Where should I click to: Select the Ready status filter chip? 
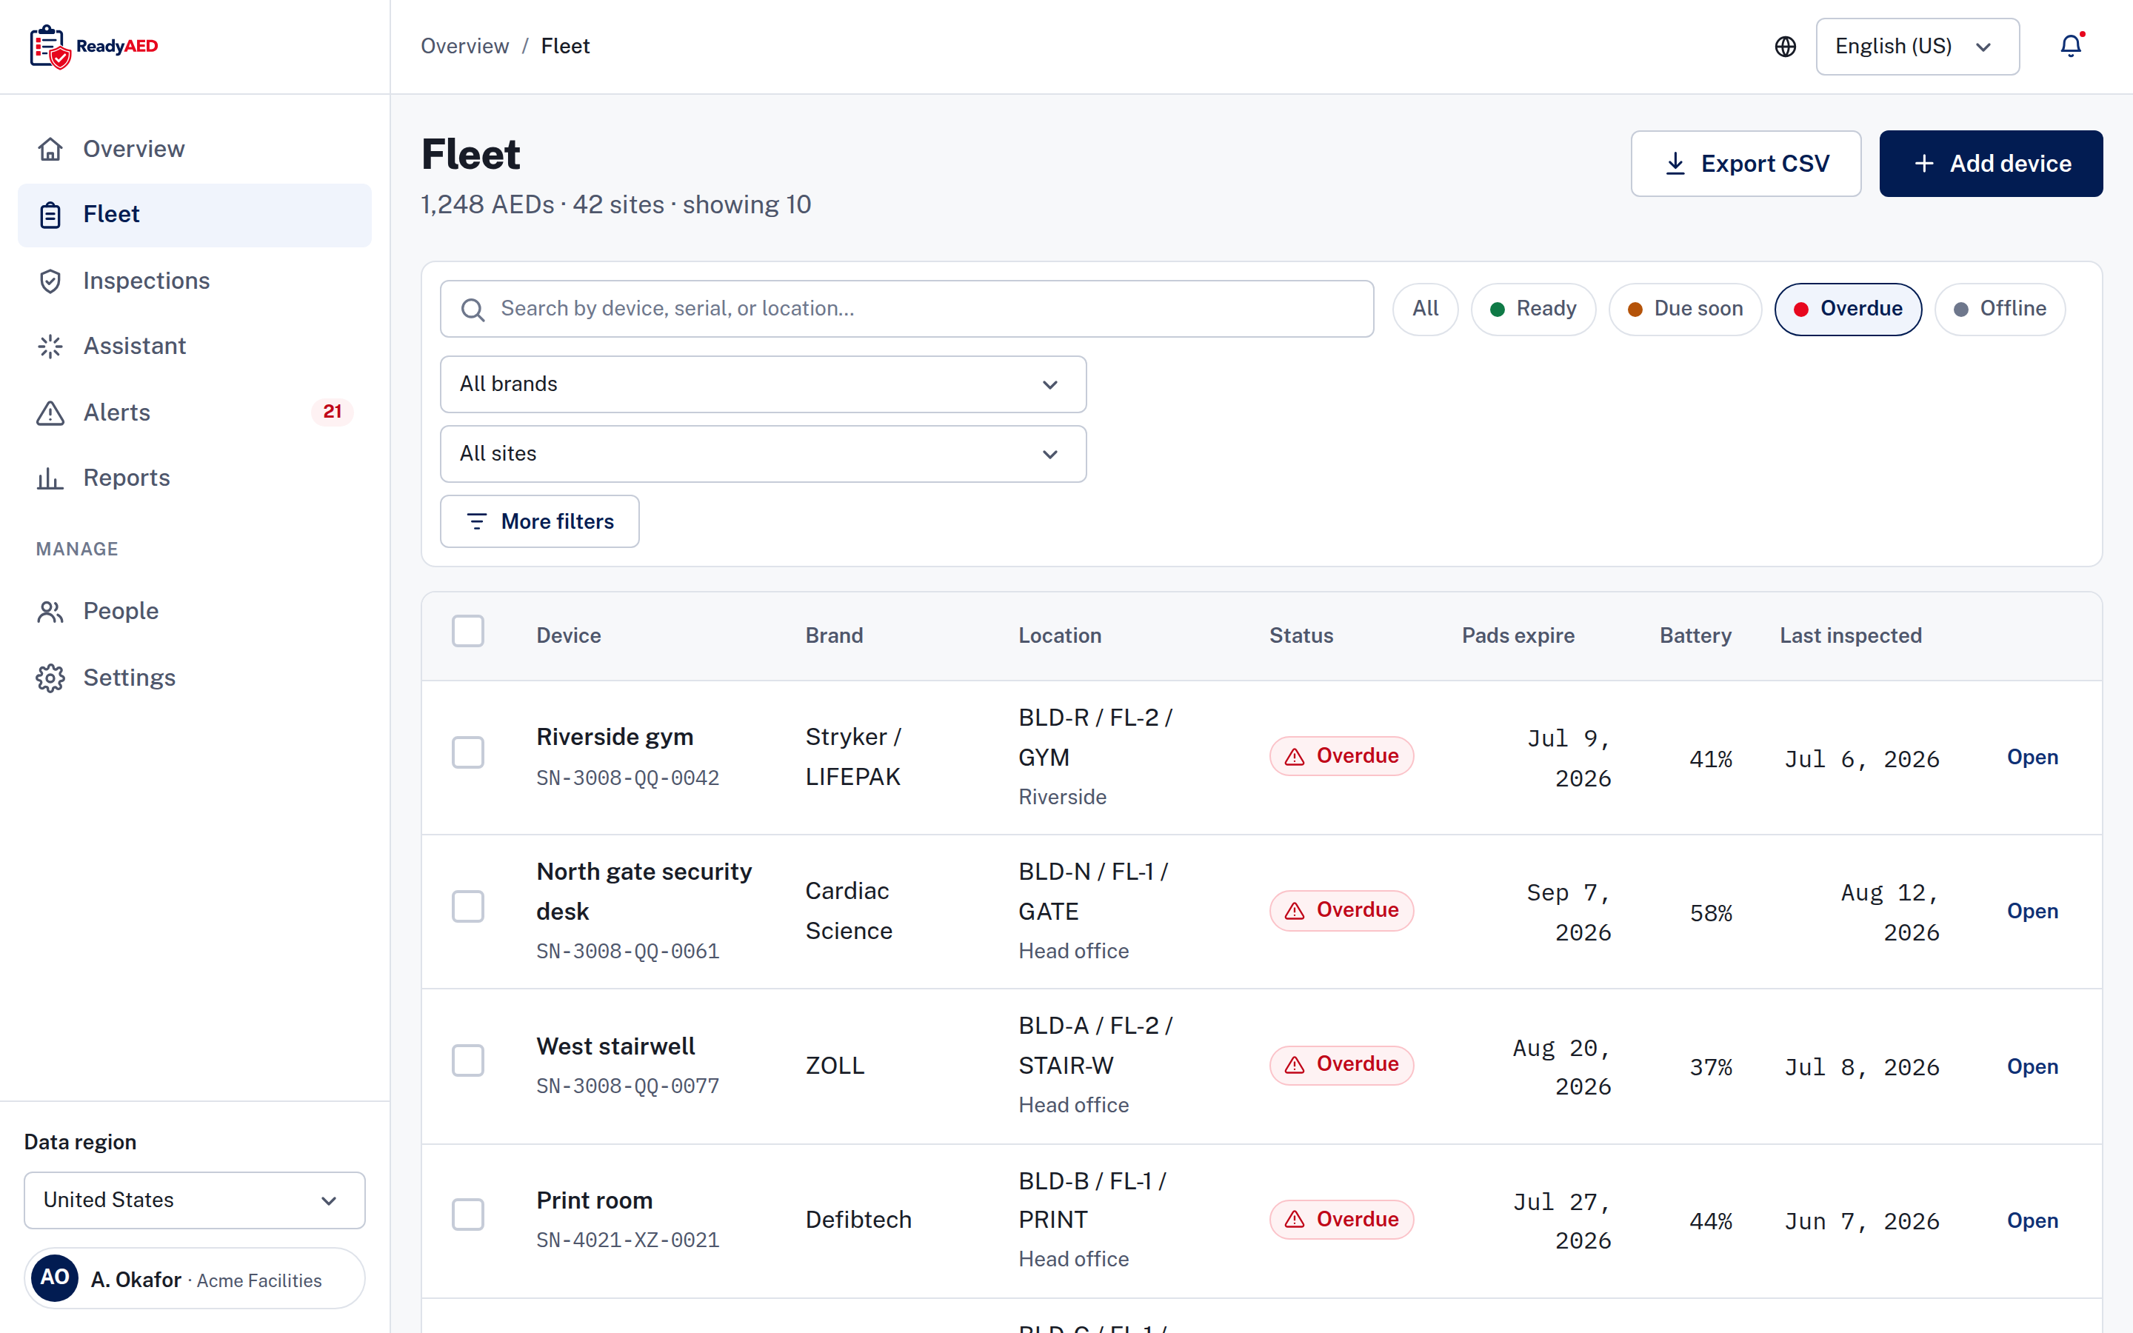click(x=1533, y=309)
